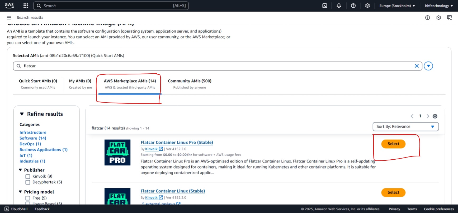Open the Europe (Stockholm) region dropdown

coord(397,6)
